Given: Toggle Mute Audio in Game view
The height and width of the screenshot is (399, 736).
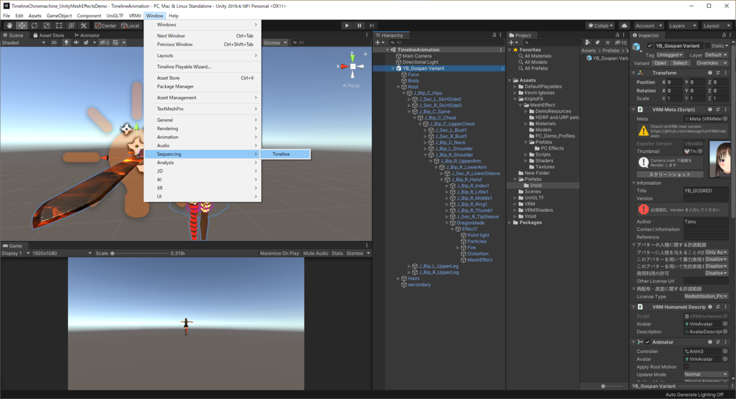Looking at the screenshot, I should 316,253.
